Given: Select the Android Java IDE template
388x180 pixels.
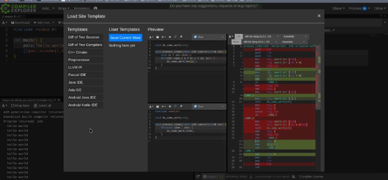Looking at the screenshot, I should click(85, 98).
